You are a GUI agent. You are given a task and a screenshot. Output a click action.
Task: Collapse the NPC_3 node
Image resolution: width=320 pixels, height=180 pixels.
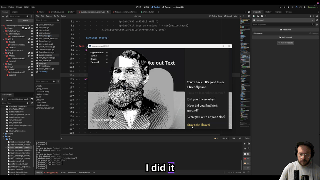click(3, 67)
